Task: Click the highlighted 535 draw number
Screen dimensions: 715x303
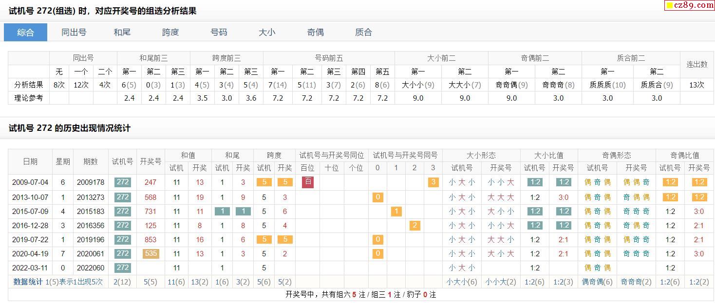Action: 151,253
